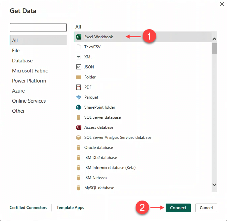Click the Cancel button
The image size is (227, 221).
pos(206,208)
